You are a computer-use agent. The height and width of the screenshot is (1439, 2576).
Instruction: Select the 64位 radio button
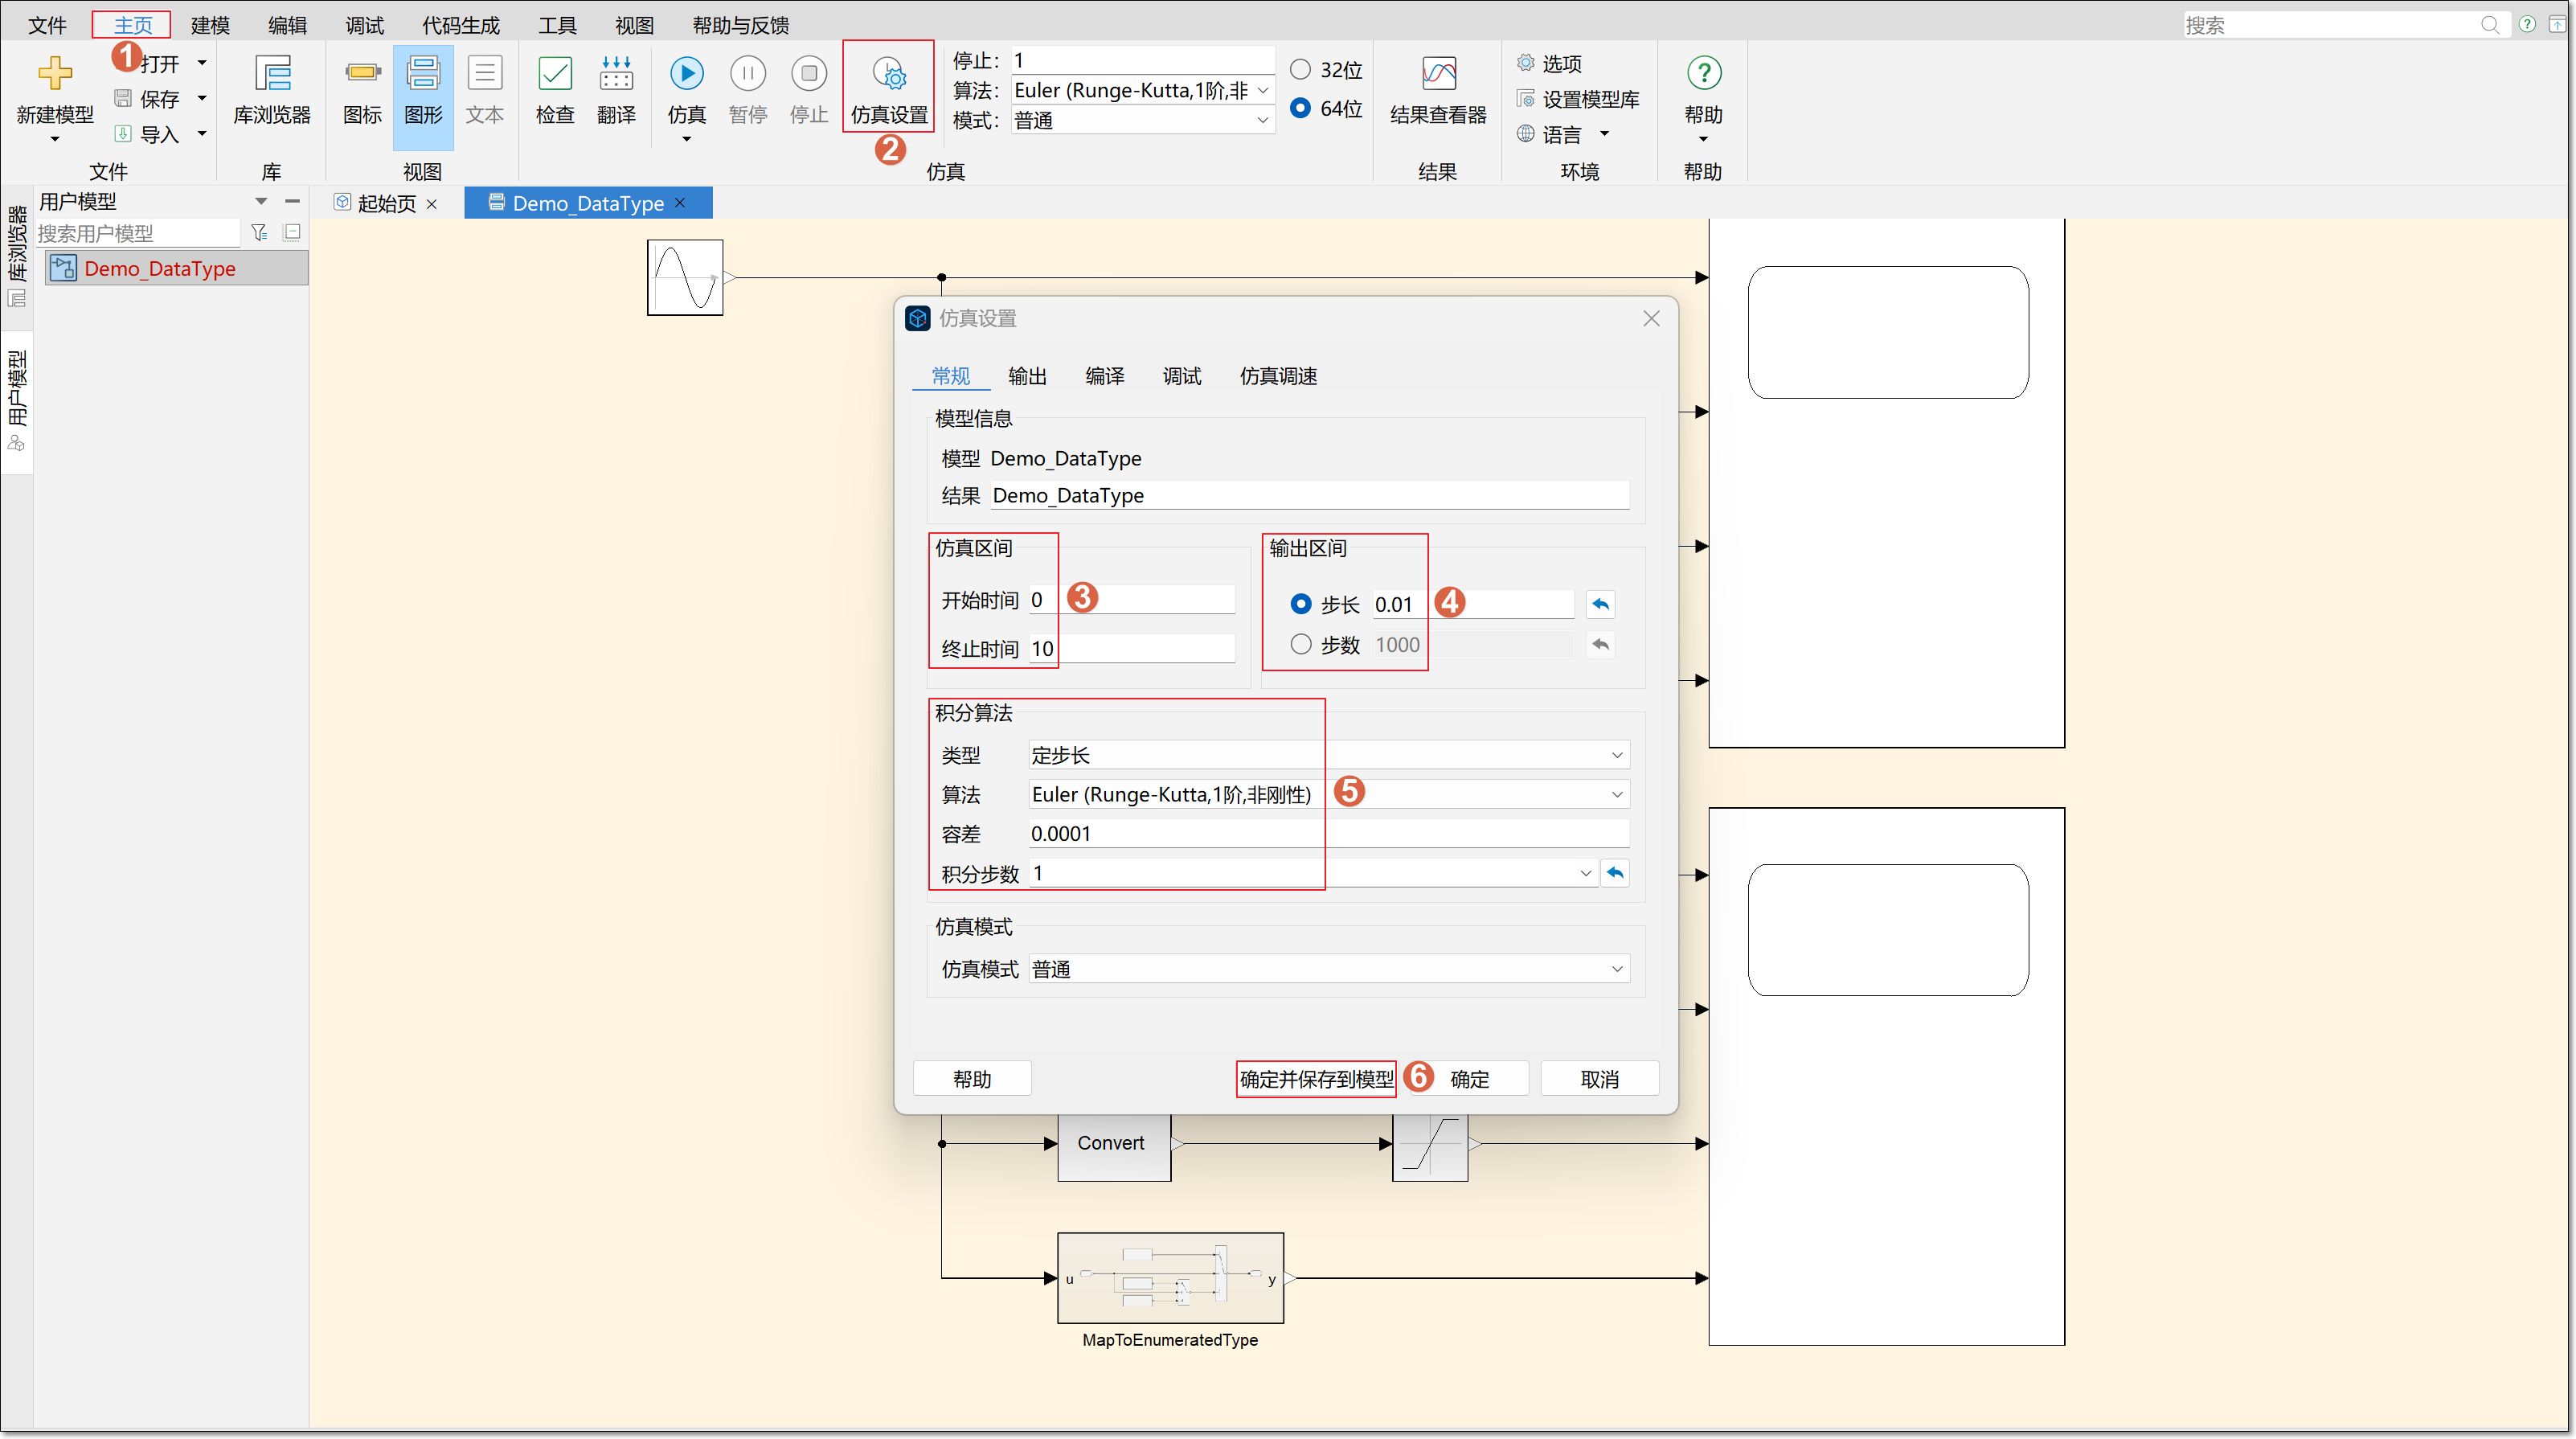(1300, 108)
